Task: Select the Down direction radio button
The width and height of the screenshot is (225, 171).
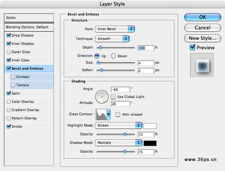Action: [113, 56]
